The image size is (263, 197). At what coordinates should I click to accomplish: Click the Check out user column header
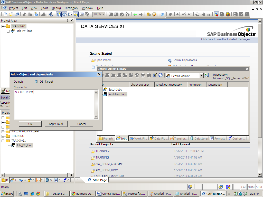point(142,85)
